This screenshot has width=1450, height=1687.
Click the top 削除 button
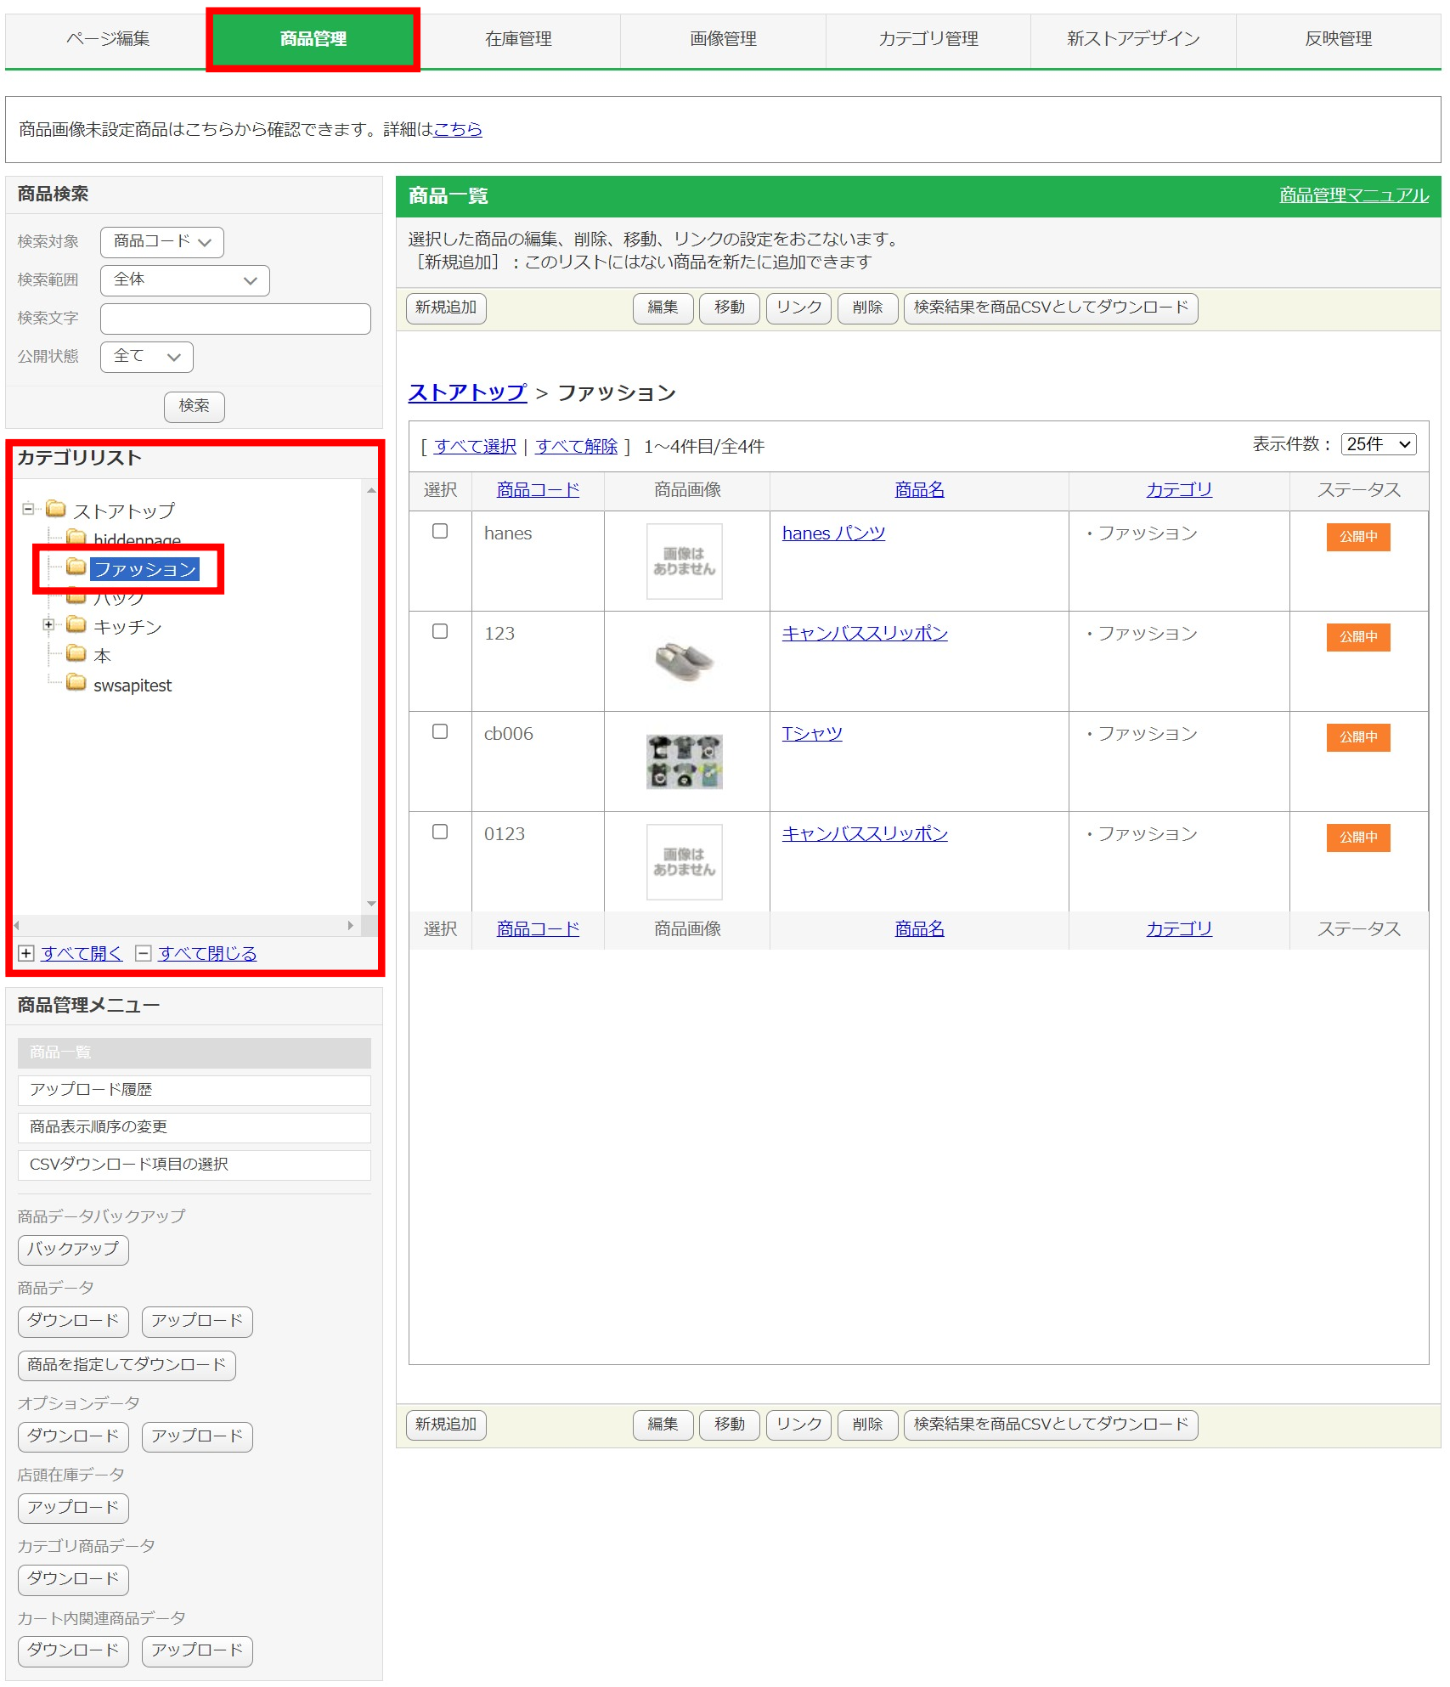click(x=867, y=308)
